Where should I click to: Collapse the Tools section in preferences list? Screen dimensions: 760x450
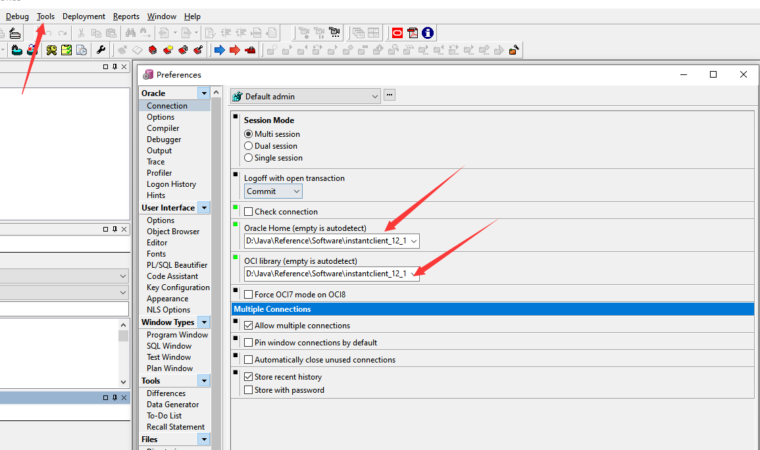pyautogui.click(x=204, y=381)
